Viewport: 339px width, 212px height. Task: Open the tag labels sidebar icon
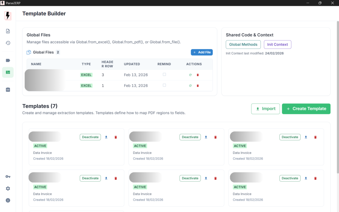coord(8,60)
